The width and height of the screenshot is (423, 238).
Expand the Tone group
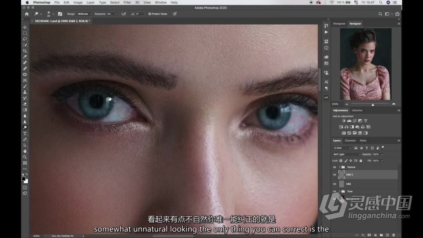click(339, 191)
